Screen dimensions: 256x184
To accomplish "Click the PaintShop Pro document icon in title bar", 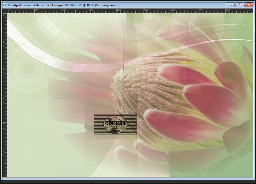I will click(5, 5).
